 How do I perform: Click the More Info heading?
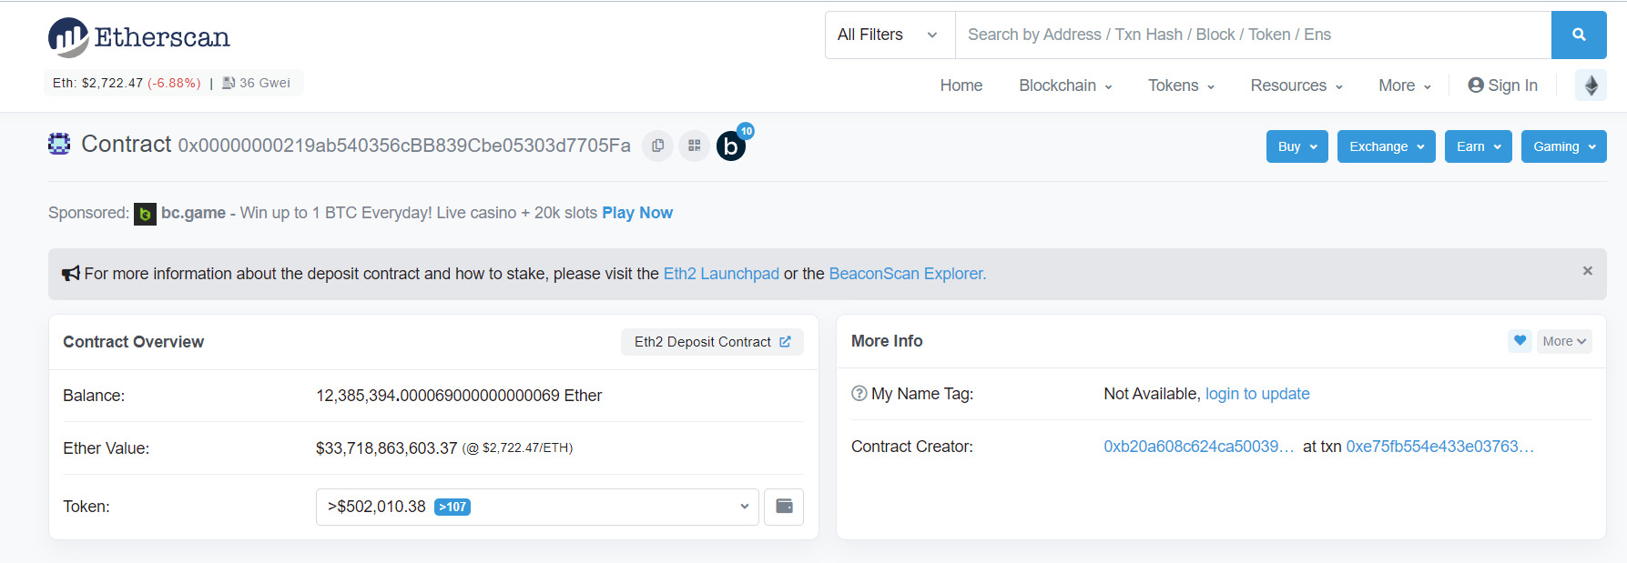[887, 341]
